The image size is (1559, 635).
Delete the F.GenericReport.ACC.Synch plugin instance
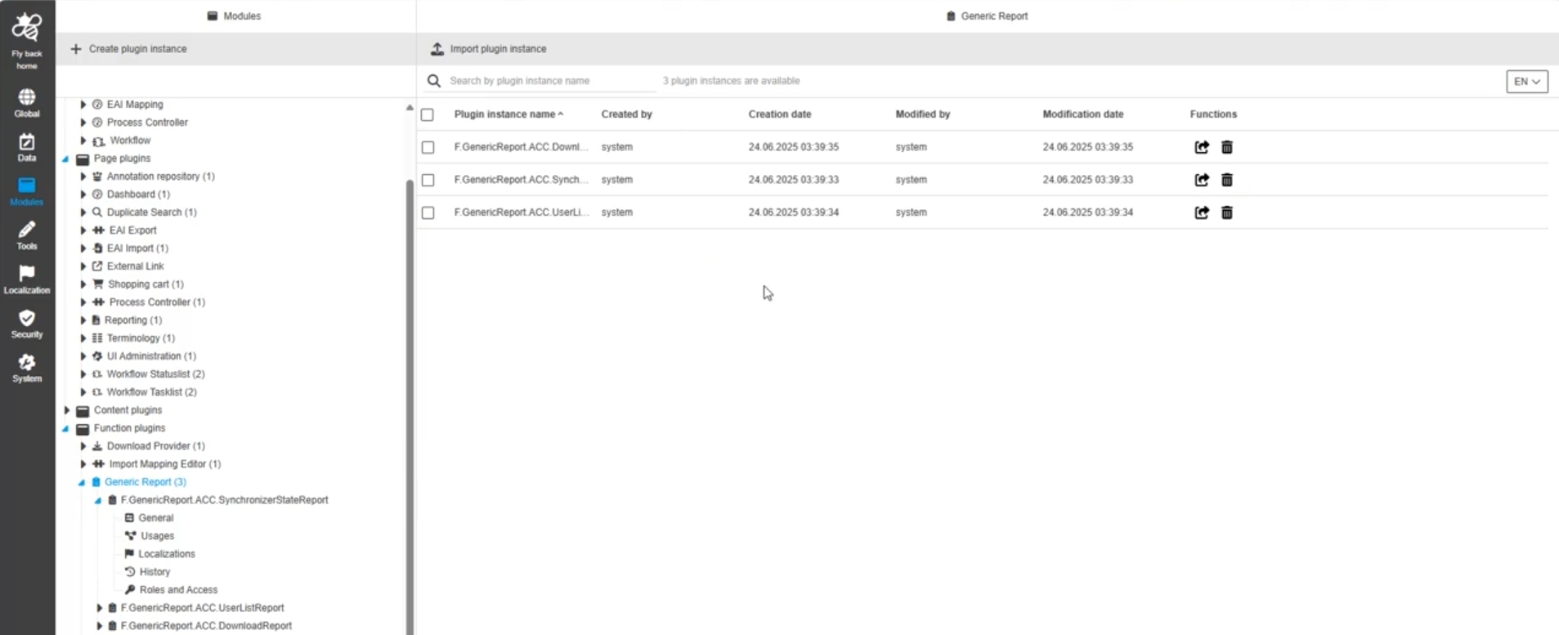(1226, 180)
